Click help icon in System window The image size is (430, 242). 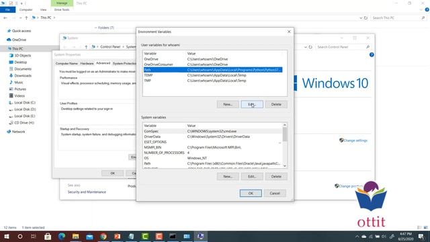tap(372, 55)
